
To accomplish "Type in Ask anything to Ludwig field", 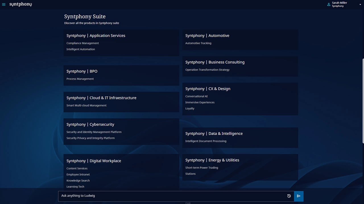I will [171, 196].
